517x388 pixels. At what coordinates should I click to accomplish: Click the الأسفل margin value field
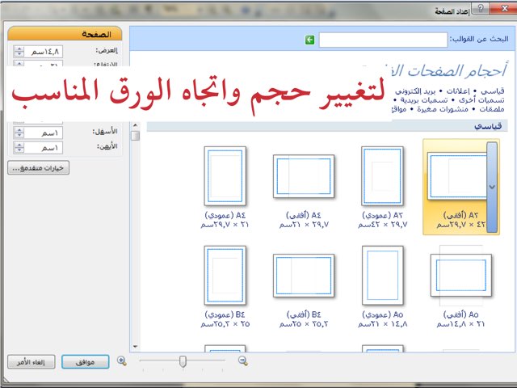(x=44, y=133)
